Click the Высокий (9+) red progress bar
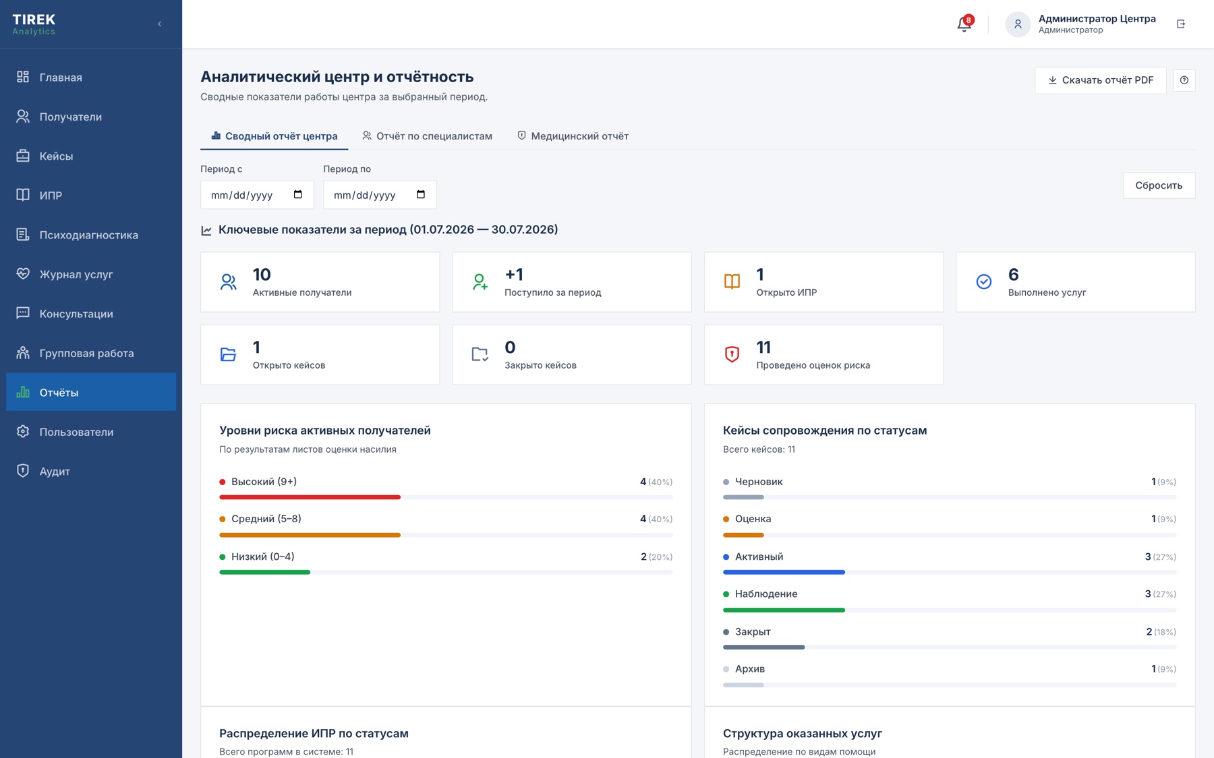The height and width of the screenshot is (758, 1214). point(310,497)
